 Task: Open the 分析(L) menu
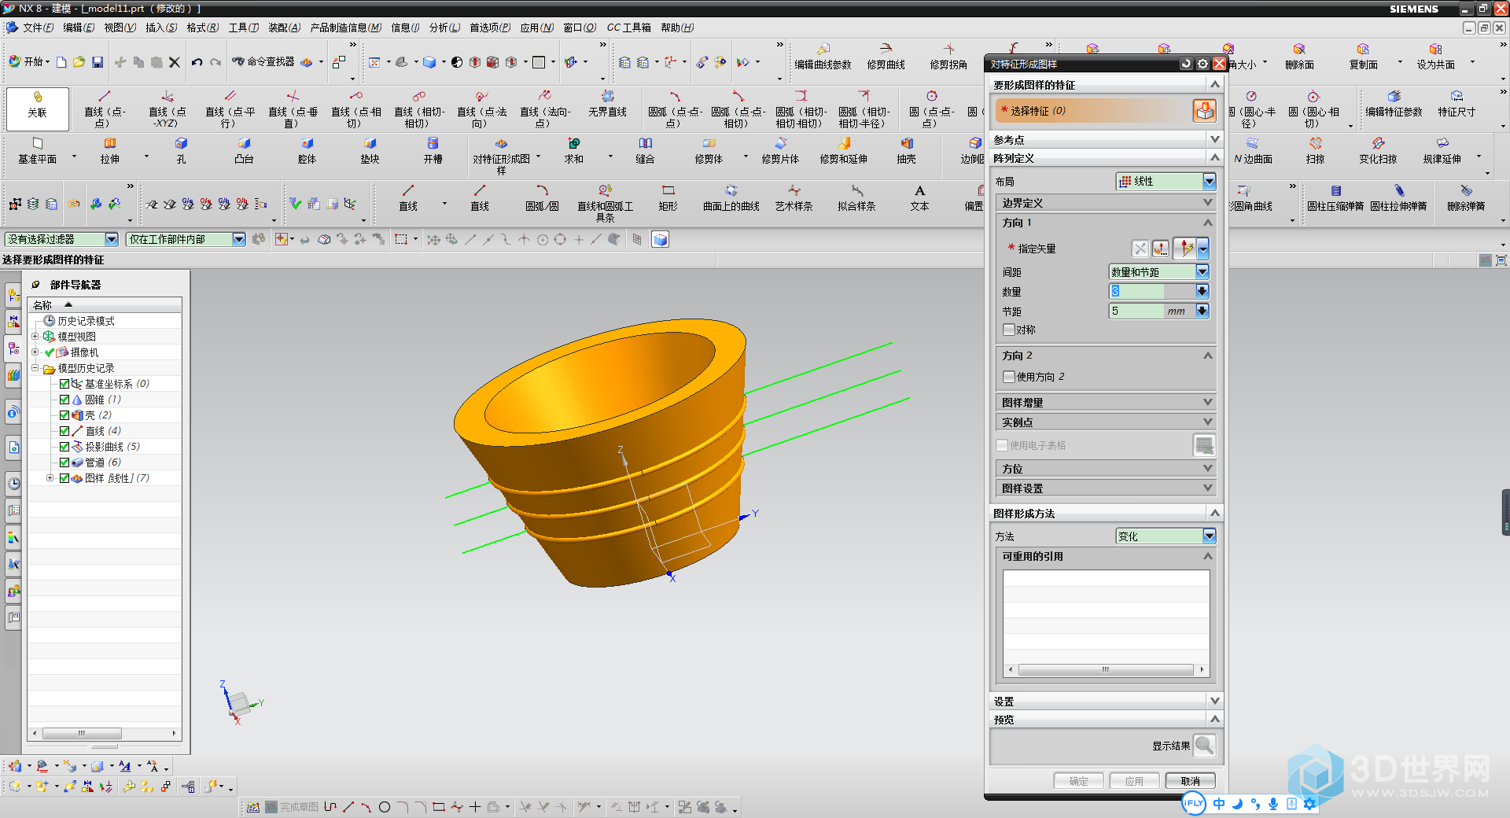point(444,28)
